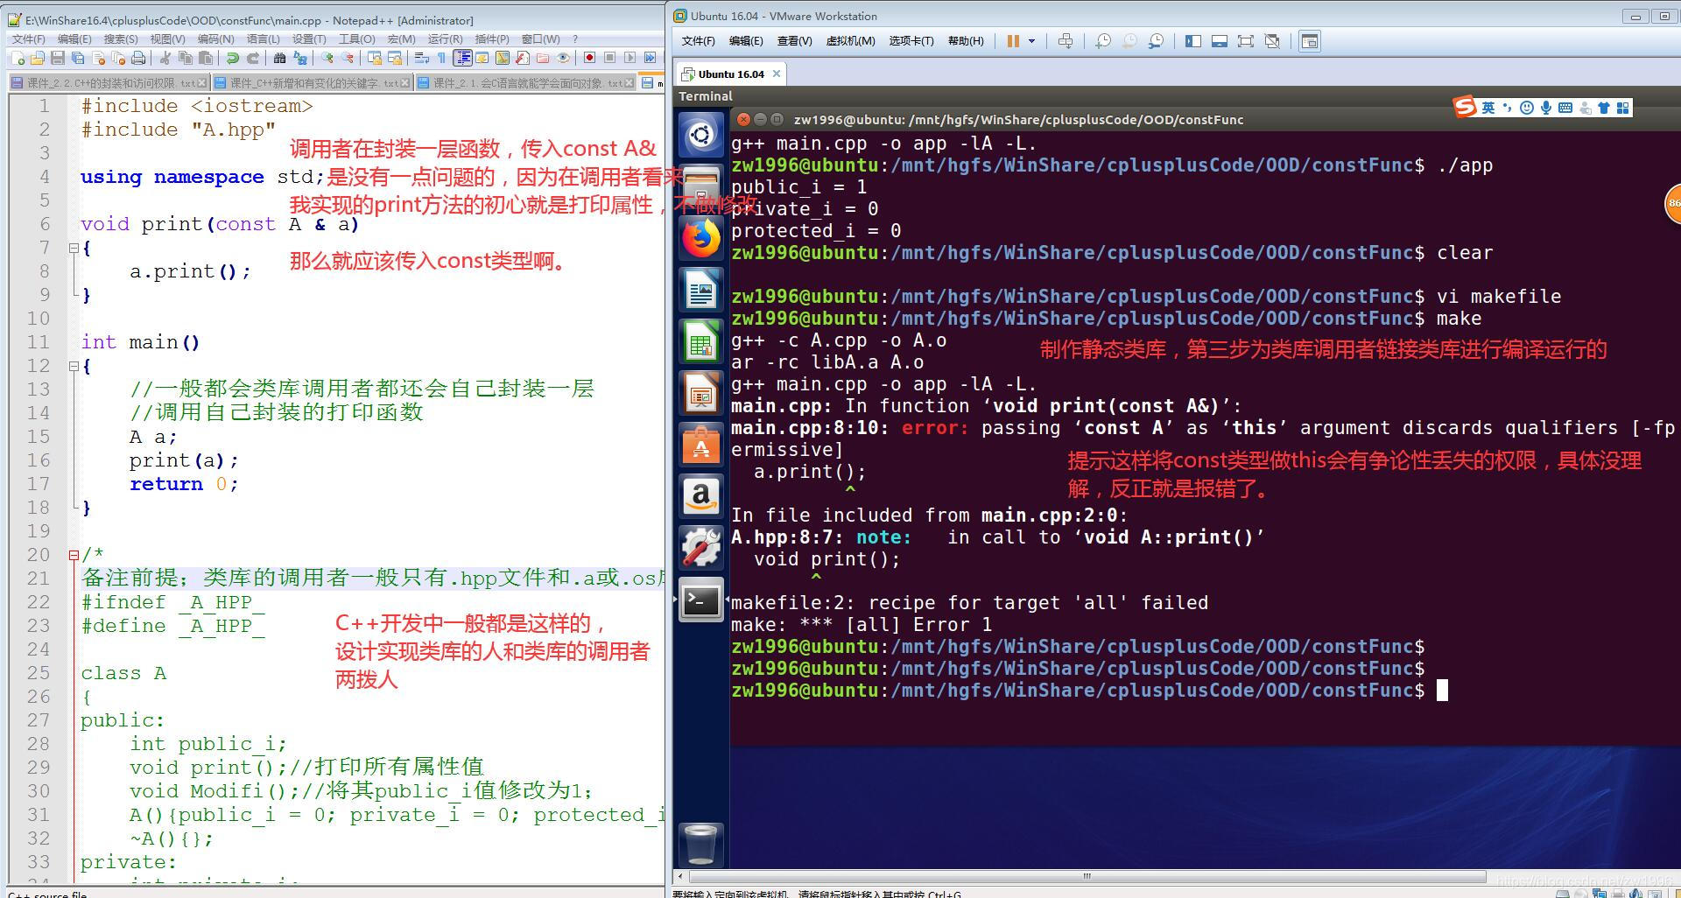Open the 文件(F) menu in Notepad++
The width and height of the screenshot is (1681, 898).
coord(28,39)
